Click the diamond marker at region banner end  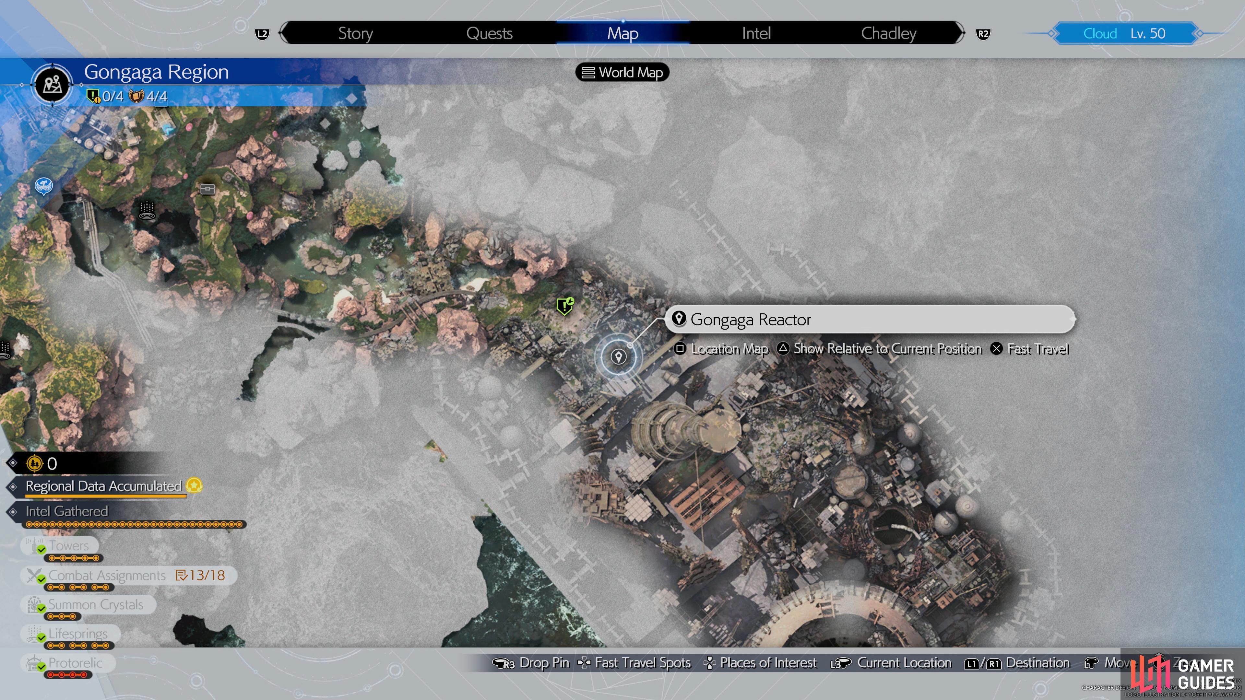pyautogui.click(x=351, y=99)
